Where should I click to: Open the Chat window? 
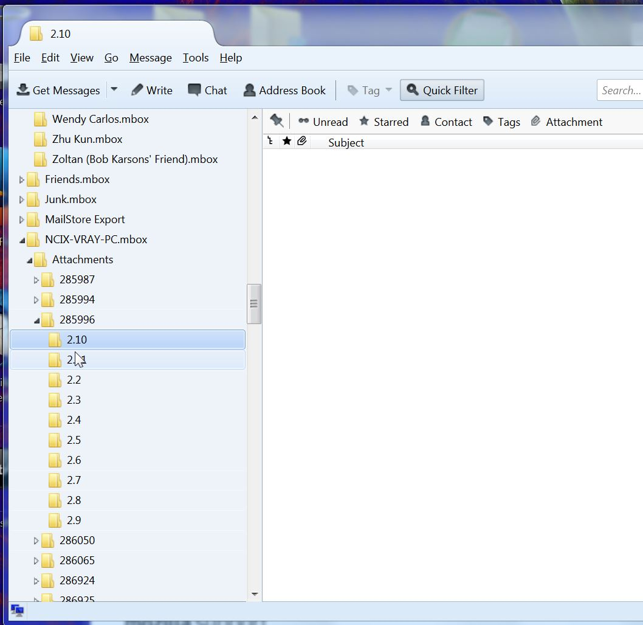(x=207, y=90)
